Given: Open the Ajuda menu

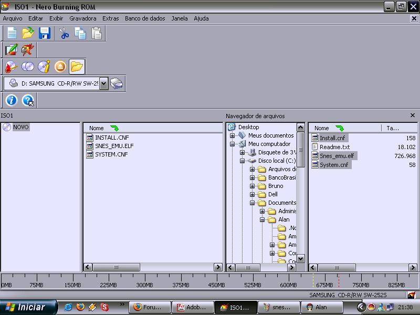Looking at the screenshot, I should pyautogui.click(x=201, y=18).
